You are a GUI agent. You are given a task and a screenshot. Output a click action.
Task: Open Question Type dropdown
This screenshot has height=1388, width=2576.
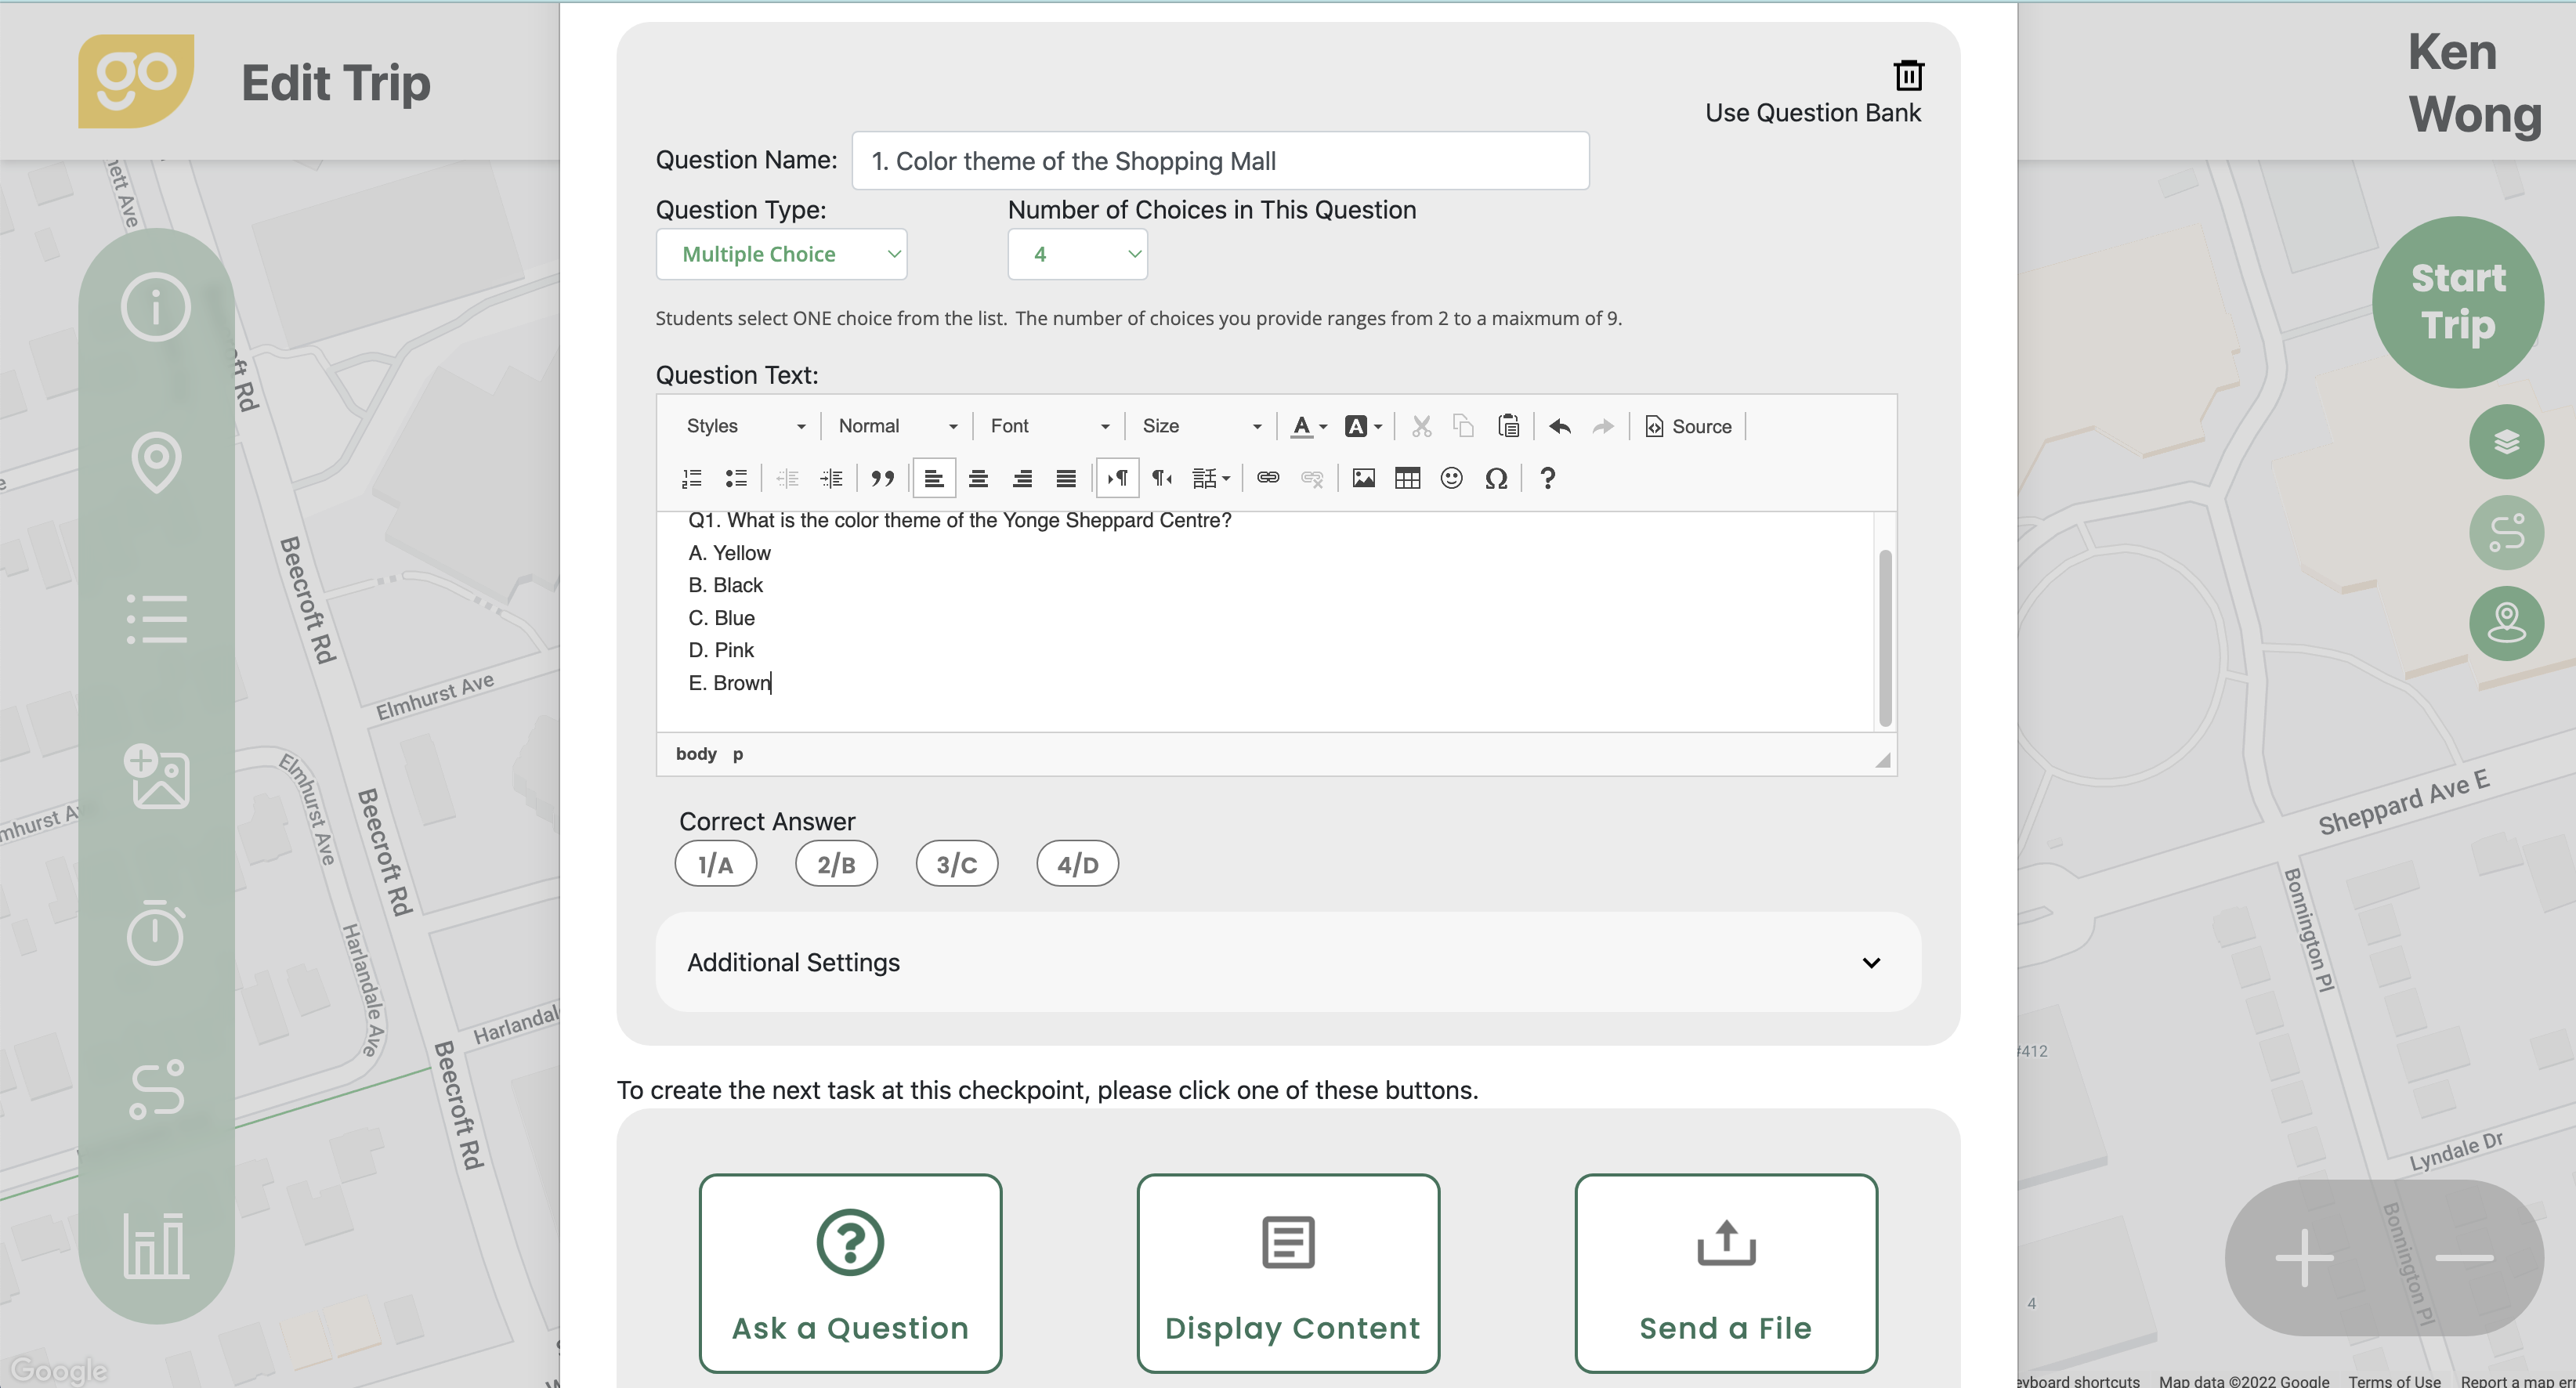tap(781, 254)
